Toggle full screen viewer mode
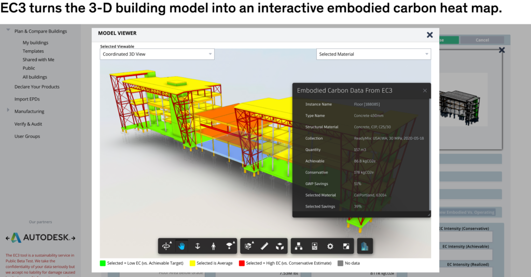The height and width of the screenshot is (277, 531). click(346, 246)
